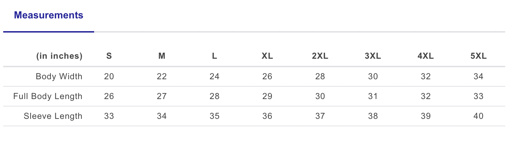Click the 2XL size column header

point(320,56)
